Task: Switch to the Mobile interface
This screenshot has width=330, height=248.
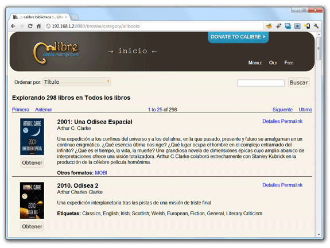Action: [255, 63]
